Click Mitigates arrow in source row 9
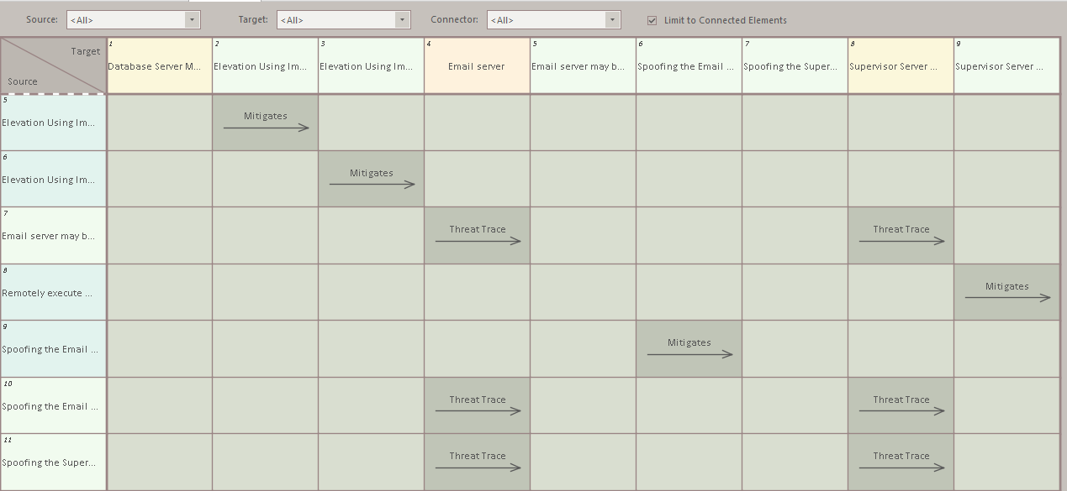 [x=689, y=354]
